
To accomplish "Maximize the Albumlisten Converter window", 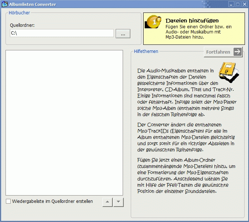I will pos(238,4).
